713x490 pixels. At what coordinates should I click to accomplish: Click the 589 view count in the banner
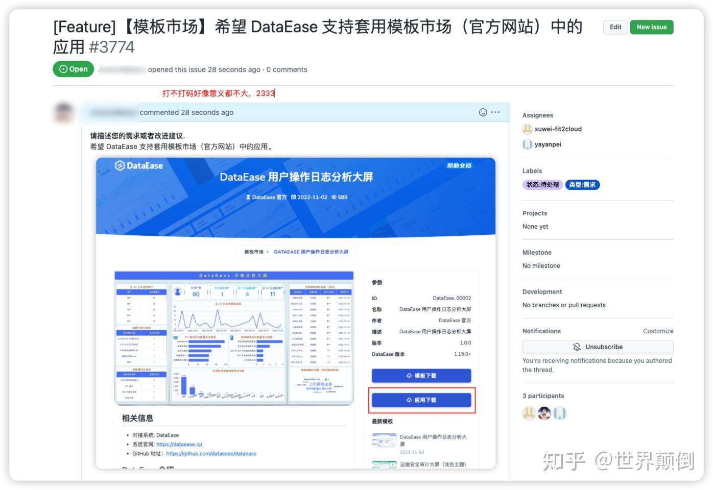click(339, 197)
